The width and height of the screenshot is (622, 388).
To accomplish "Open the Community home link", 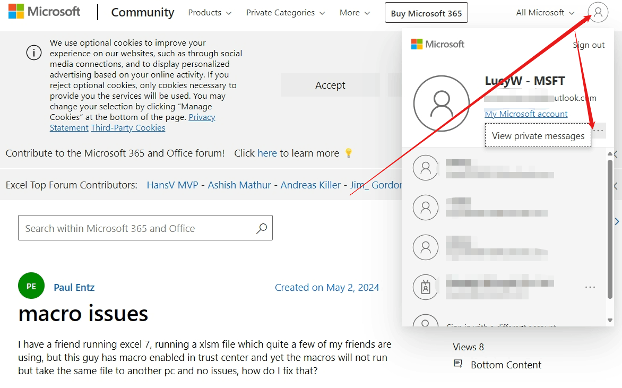I will [142, 12].
